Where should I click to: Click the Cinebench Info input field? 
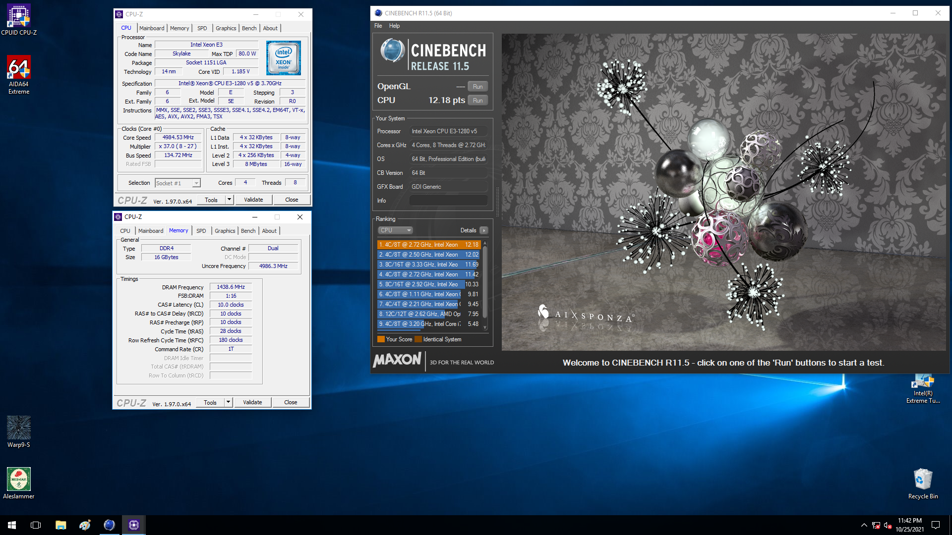pos(448,201)
